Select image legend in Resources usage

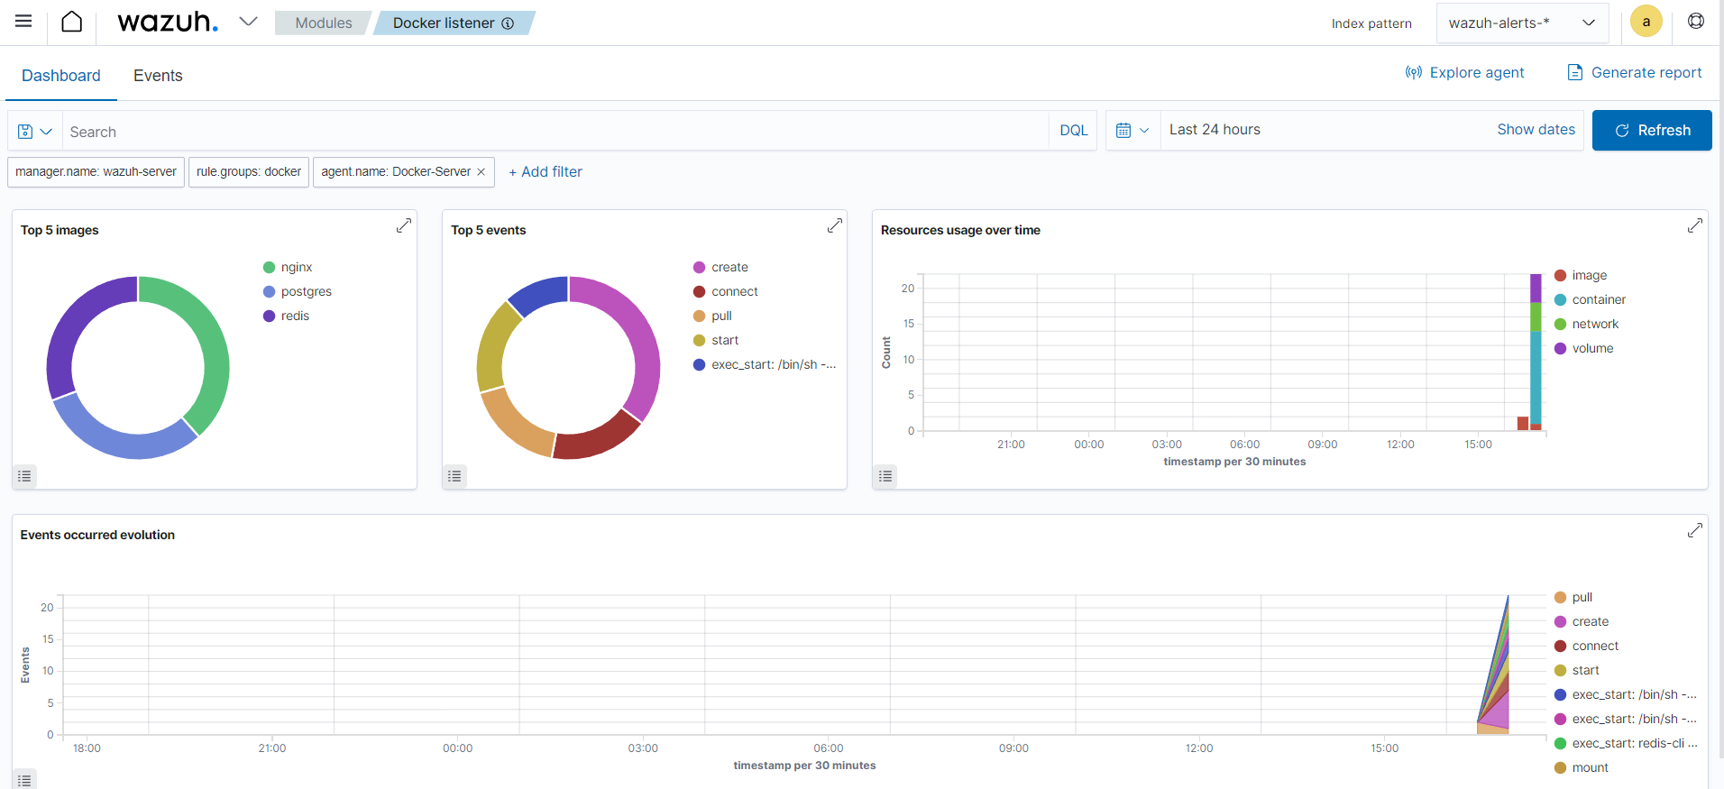[x=1581, y=276]
